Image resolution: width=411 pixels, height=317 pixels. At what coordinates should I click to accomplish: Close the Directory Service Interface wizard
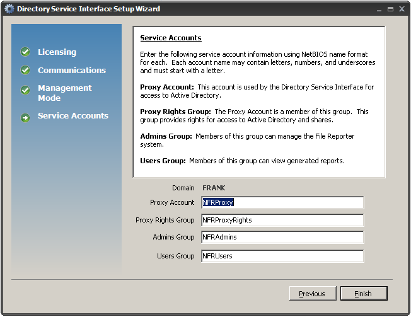coord(402,9)
